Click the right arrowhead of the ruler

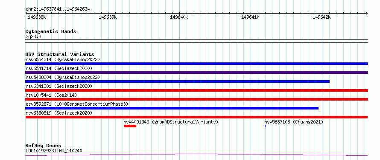(366, 13)
